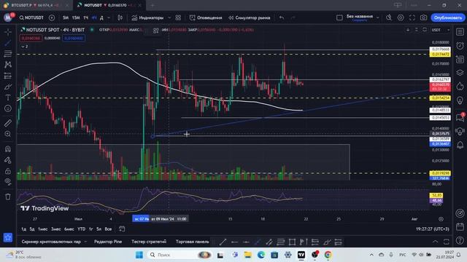Toggle maximize bottom panel icon
The height and width of the screenshot is (262, 467).
tap(446, 242)
